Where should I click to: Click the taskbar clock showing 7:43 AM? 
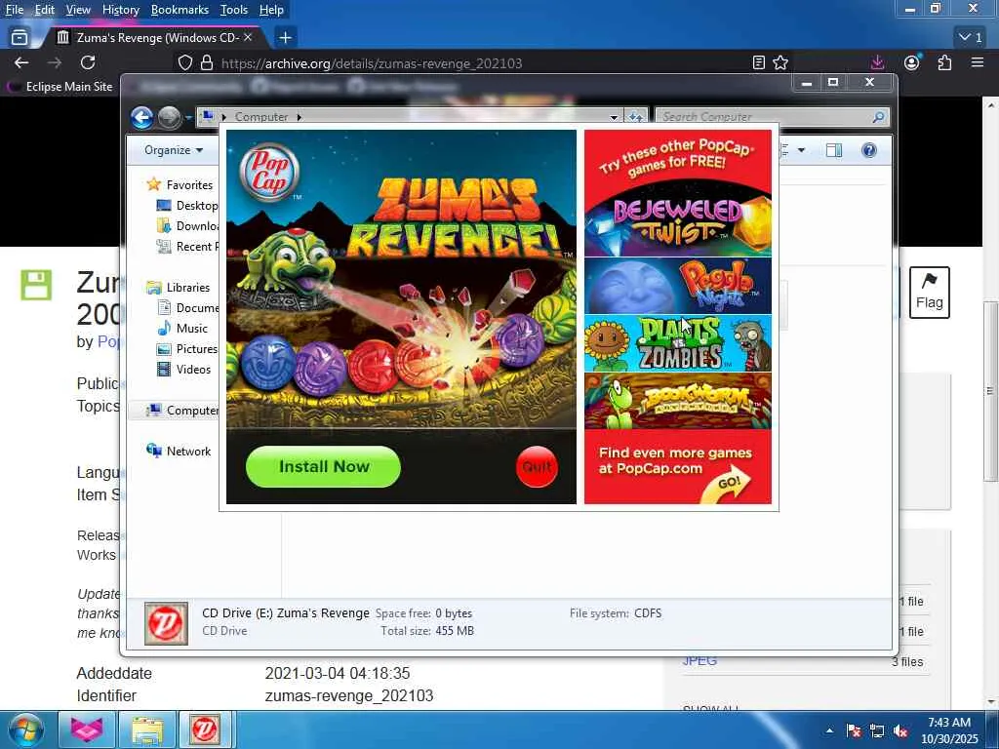pyautogui.click(x=949, y=730)
